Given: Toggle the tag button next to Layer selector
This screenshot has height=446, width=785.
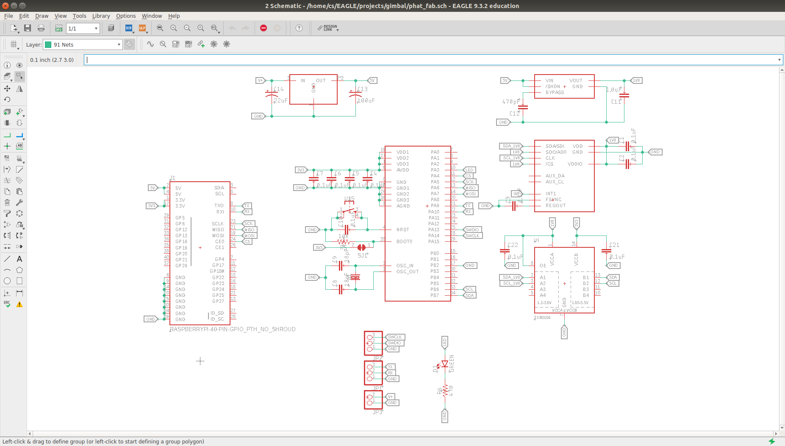Looking at the screenshot, I should [x=129, y=44].
